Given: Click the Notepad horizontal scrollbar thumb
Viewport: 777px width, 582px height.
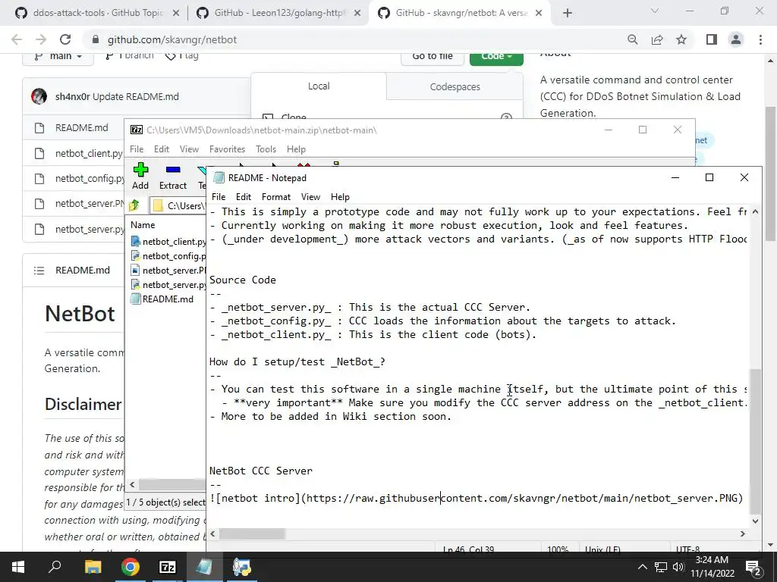Looking at the screenshot, I should [252, 534].
